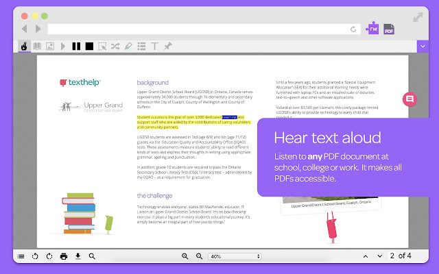Viewport: 439px width, 274px height.
Task: Click the blue highlighted word in paragraph
Action: click(230, 117)
